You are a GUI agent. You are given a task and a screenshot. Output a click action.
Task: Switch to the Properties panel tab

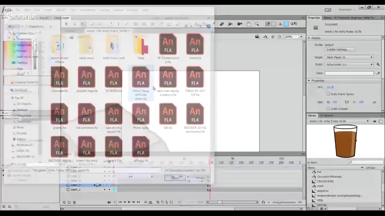(314, 18)
